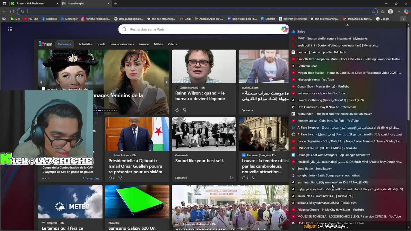Open Présidentielle à Djibouti headline

[137, 166]
